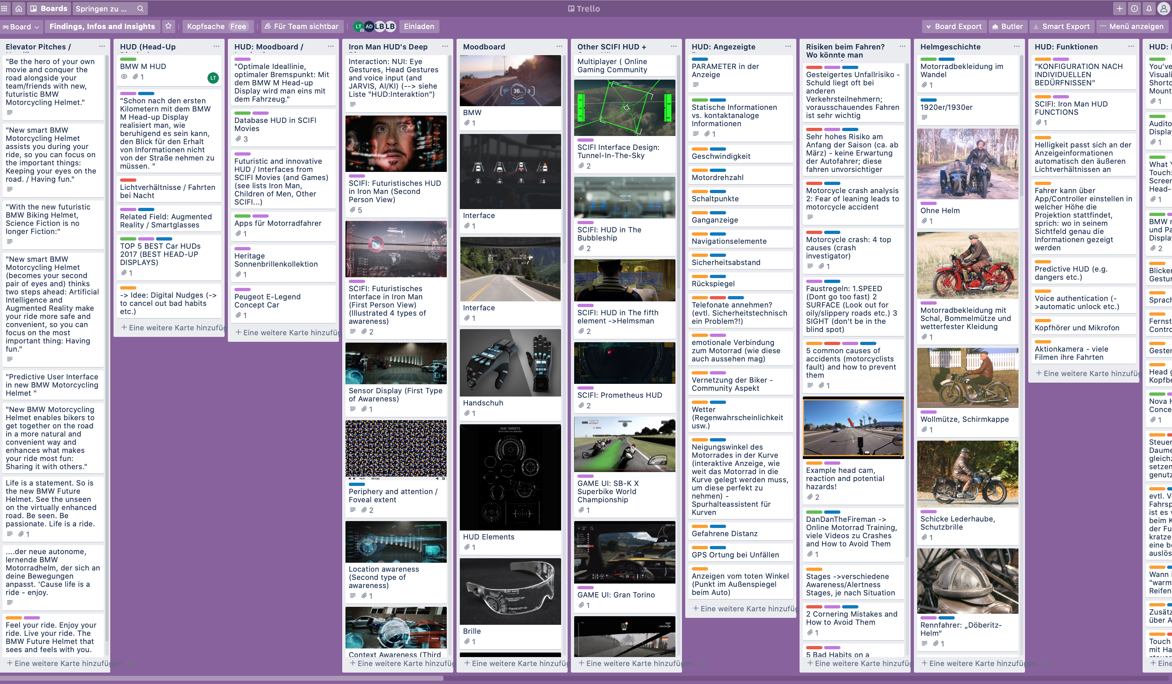This screenshot has width=1172, height=684.
Task: Open the 'Kopfhörer und Mikrofon' card
Action: tap(1084, 325)
